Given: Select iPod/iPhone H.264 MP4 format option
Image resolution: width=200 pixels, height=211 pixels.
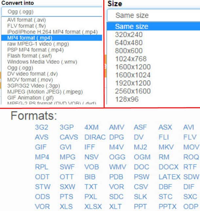Looking at the screenshot, I should (x=52, y=32).
